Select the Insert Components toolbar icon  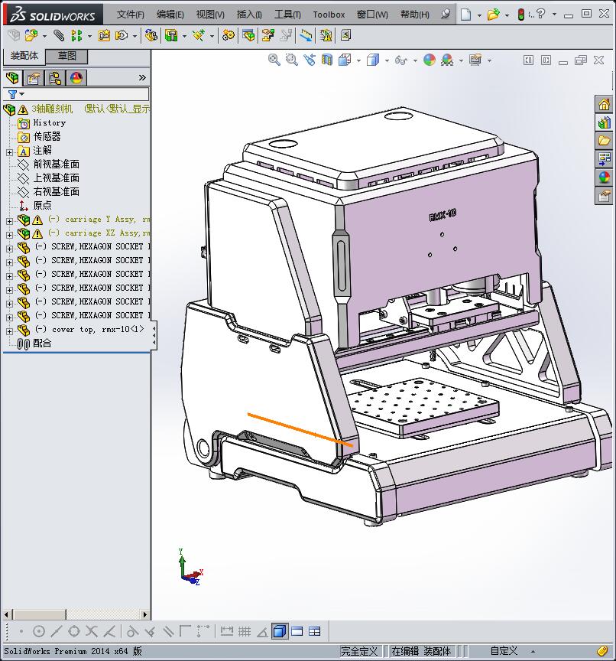(x=31, y=35)
